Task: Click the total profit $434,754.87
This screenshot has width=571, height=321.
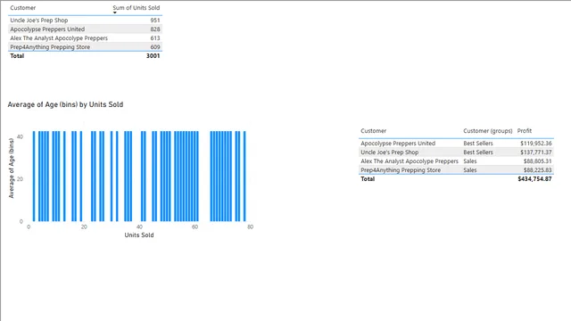Action: tap(534, 179)
